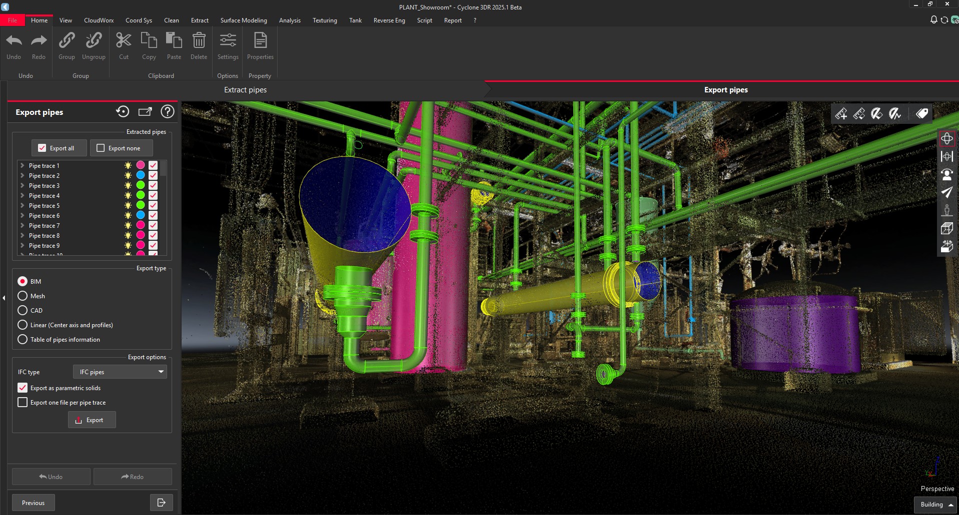959x515 pixels.
Task: Open the Building view selector dropdown
Action: 935,505
